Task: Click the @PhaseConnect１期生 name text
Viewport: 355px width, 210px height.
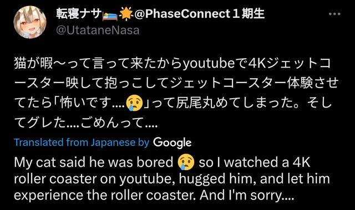Action: 199,14
